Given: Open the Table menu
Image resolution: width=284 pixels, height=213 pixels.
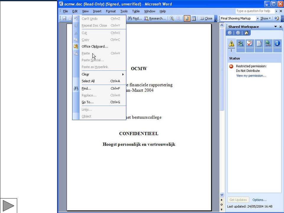Looking at the screenshot, I should click(x=136, y=11).
